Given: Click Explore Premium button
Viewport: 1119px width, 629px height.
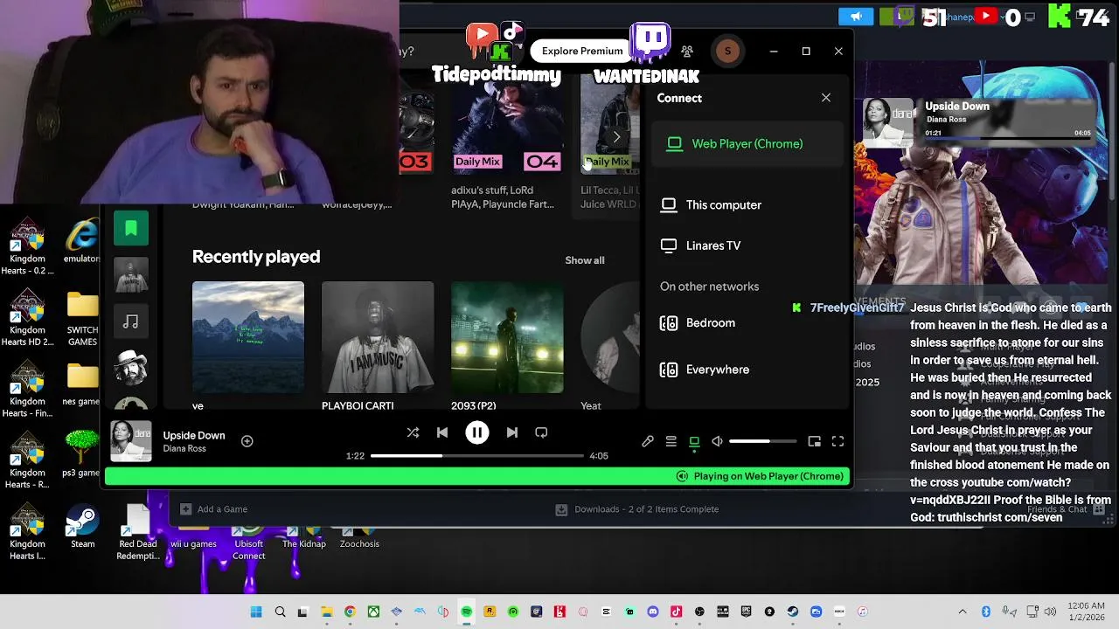Looking at the screenshot, I should tap(582, 51).
